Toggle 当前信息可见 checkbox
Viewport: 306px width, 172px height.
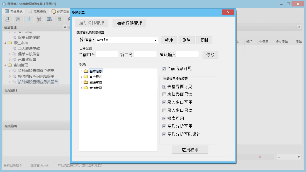(x=164, y=68)
